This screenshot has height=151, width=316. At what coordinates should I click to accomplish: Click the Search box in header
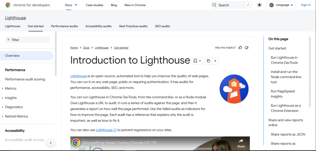(230, 5)
